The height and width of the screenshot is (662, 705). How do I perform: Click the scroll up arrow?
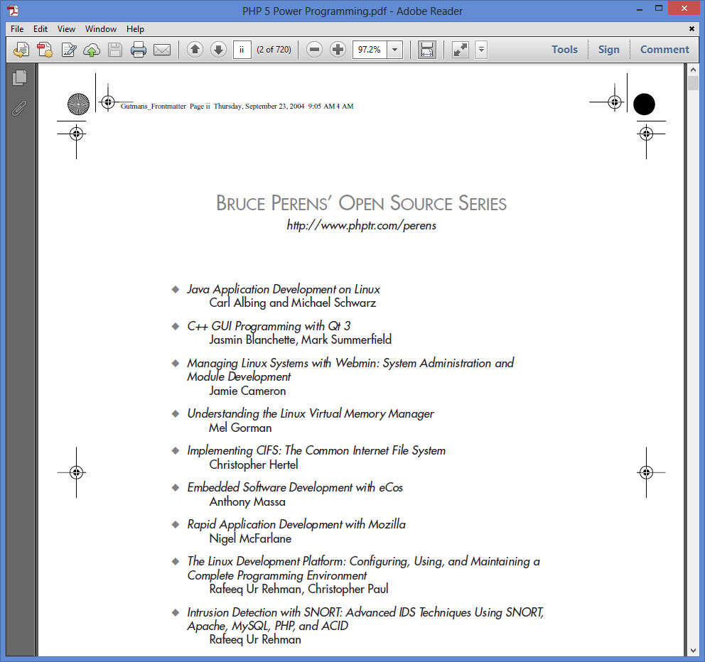coord(693,70)
